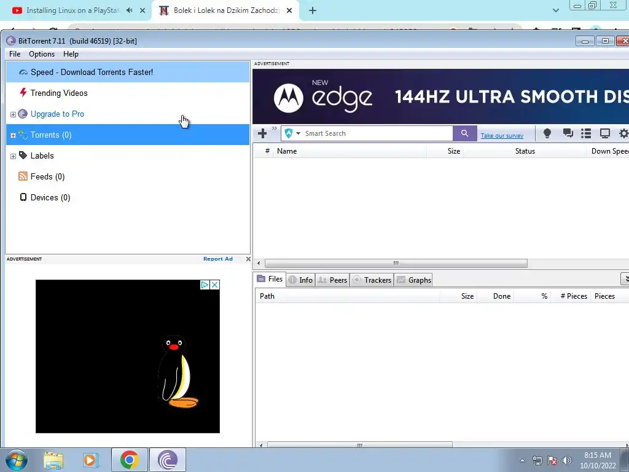Switch to the Files tab

coord(270,279)
